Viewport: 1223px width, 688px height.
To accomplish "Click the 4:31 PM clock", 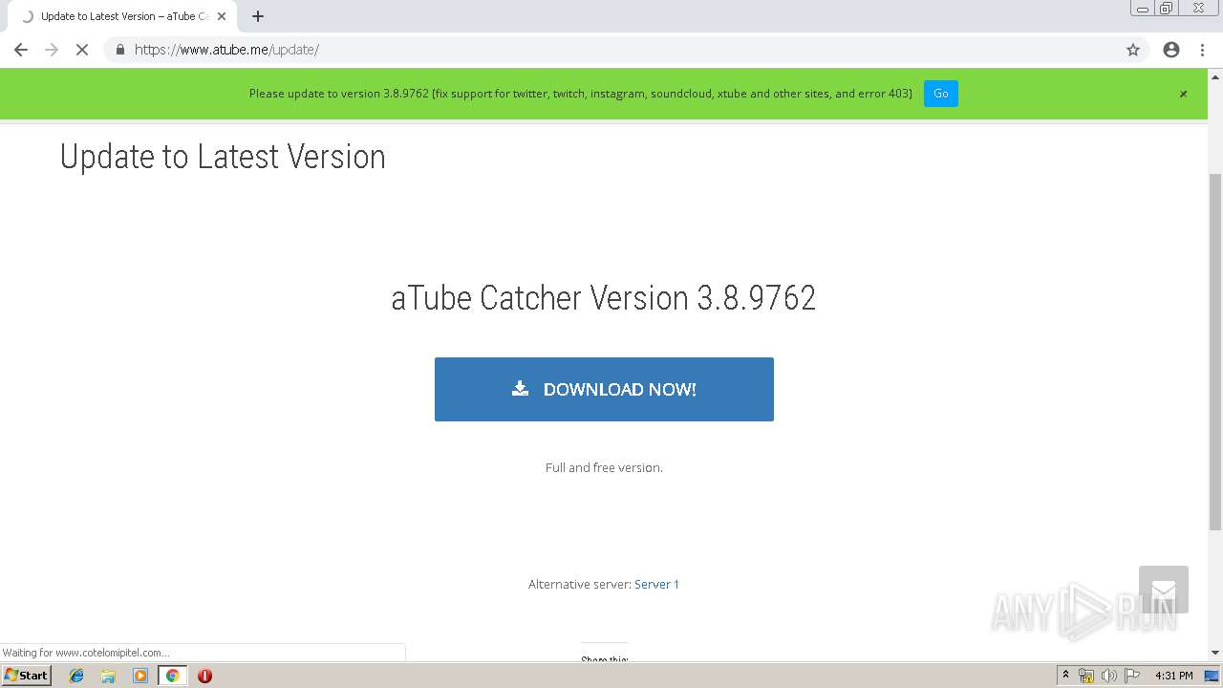I will [1173, 676].
